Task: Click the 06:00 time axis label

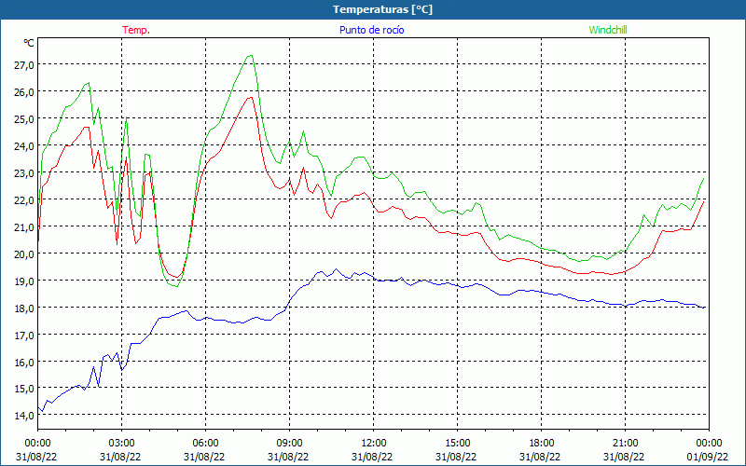Action: coord(205,444)
